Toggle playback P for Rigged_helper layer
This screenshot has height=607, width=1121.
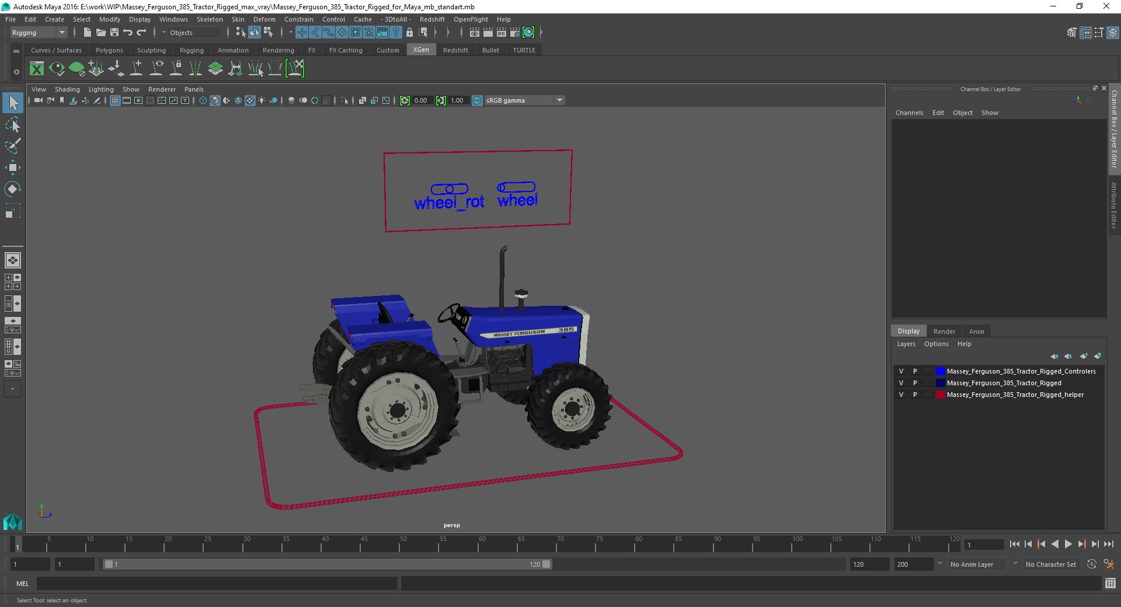click(915, 395)
